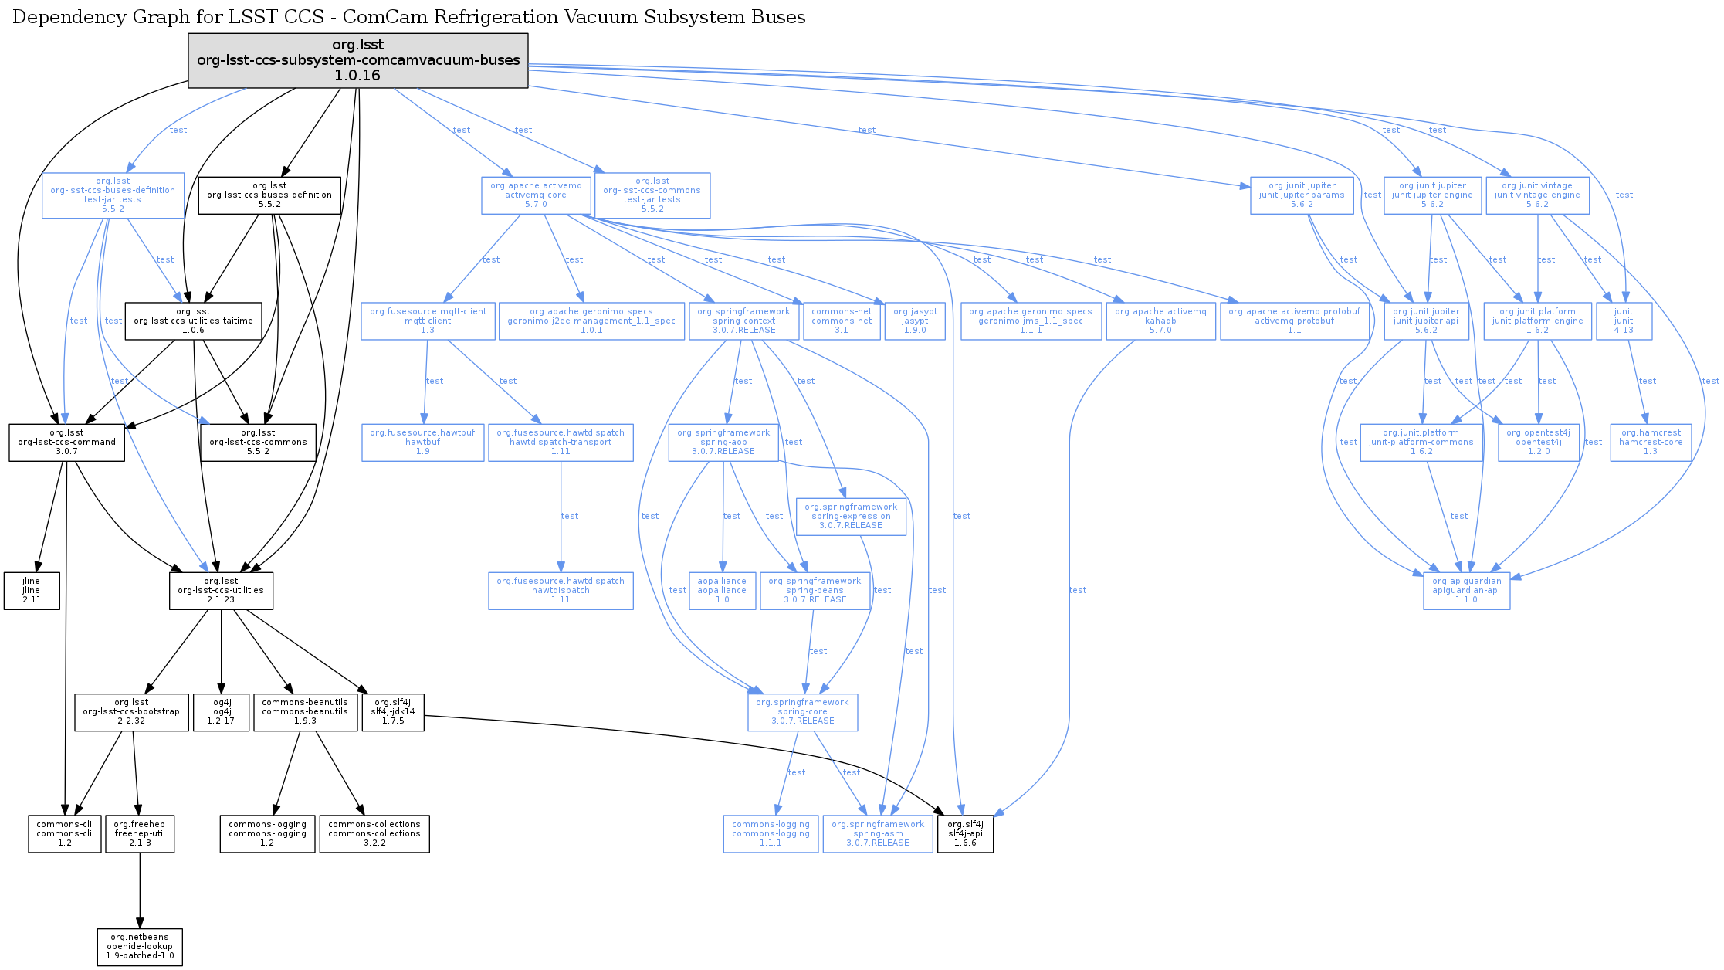The height and width of the screenshot is (970, 1724).
Task: Select the openide-lookup 1.9-patched-1.0 node
Action: pyautogui.click(x=140, y=947)
